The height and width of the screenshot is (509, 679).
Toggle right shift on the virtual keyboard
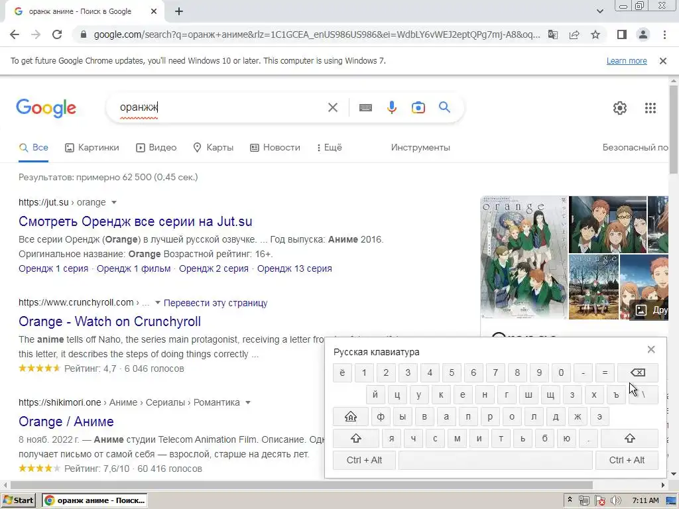[630, 439]
